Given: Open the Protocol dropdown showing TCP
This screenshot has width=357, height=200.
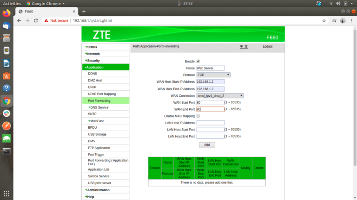Looking at the screenshot, I should point(213,75).
